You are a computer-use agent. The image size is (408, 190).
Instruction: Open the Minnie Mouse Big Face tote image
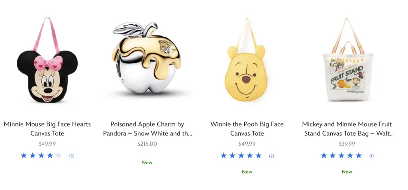pos(47,60)
